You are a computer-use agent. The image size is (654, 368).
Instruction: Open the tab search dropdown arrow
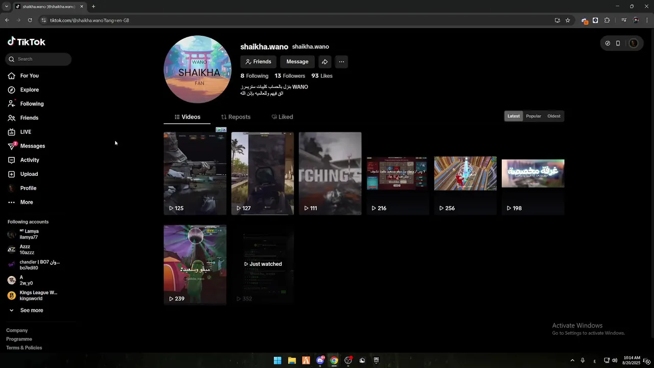point(6,7)
